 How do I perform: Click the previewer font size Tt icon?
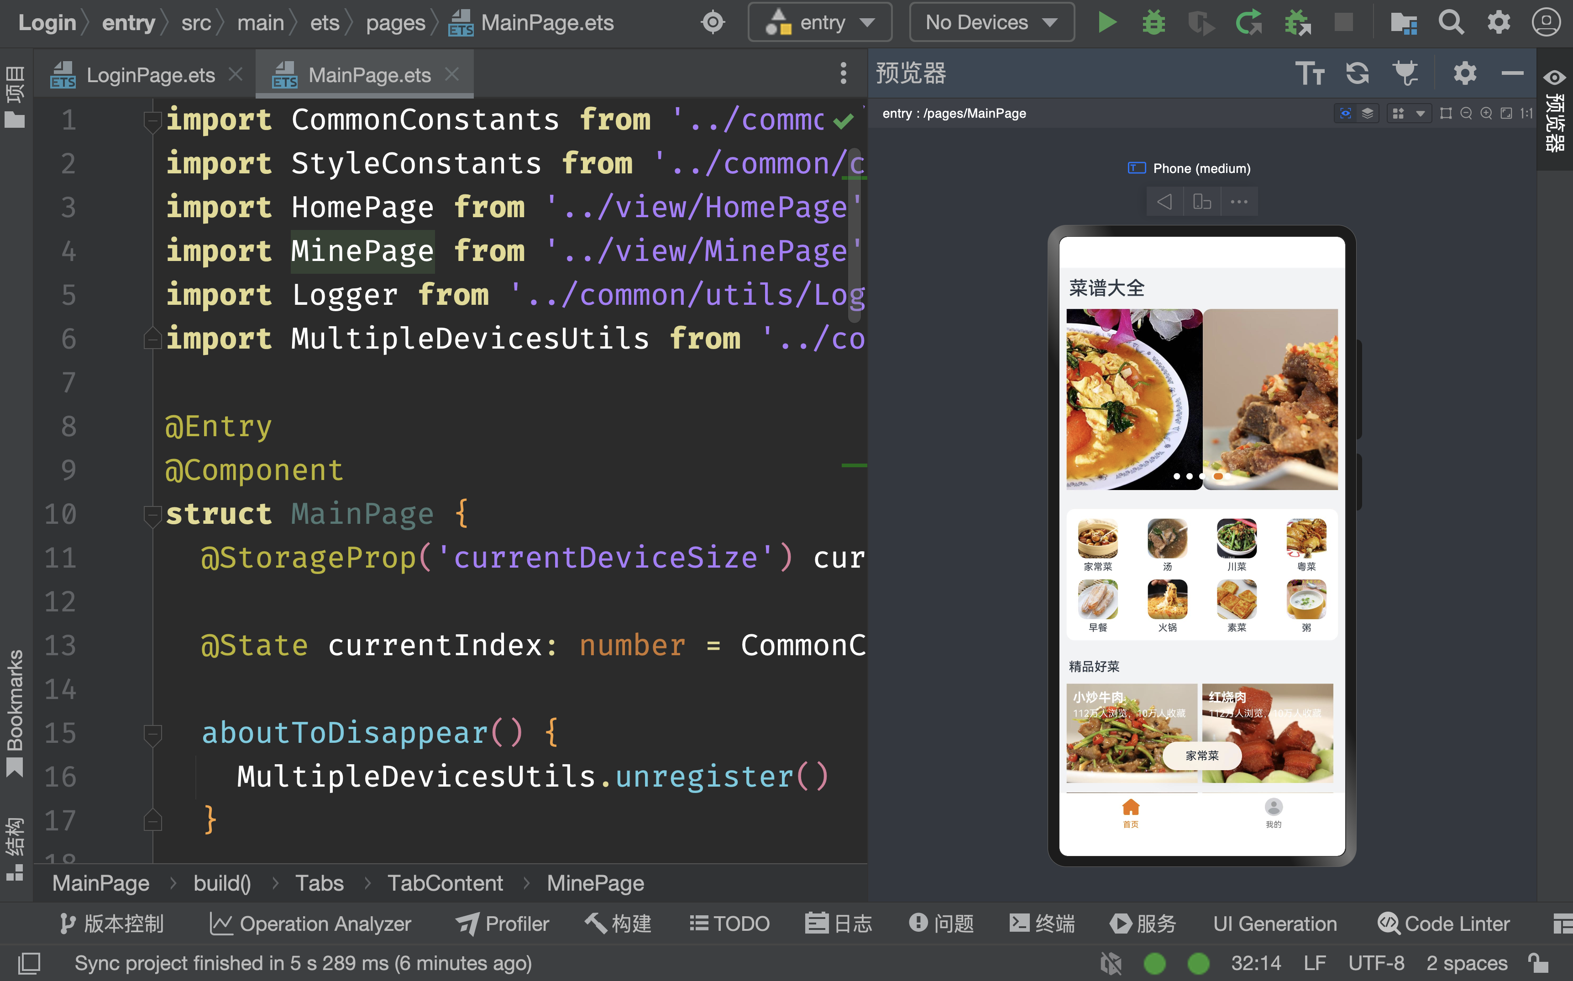pyautogui.click(x=1309, y=73)
